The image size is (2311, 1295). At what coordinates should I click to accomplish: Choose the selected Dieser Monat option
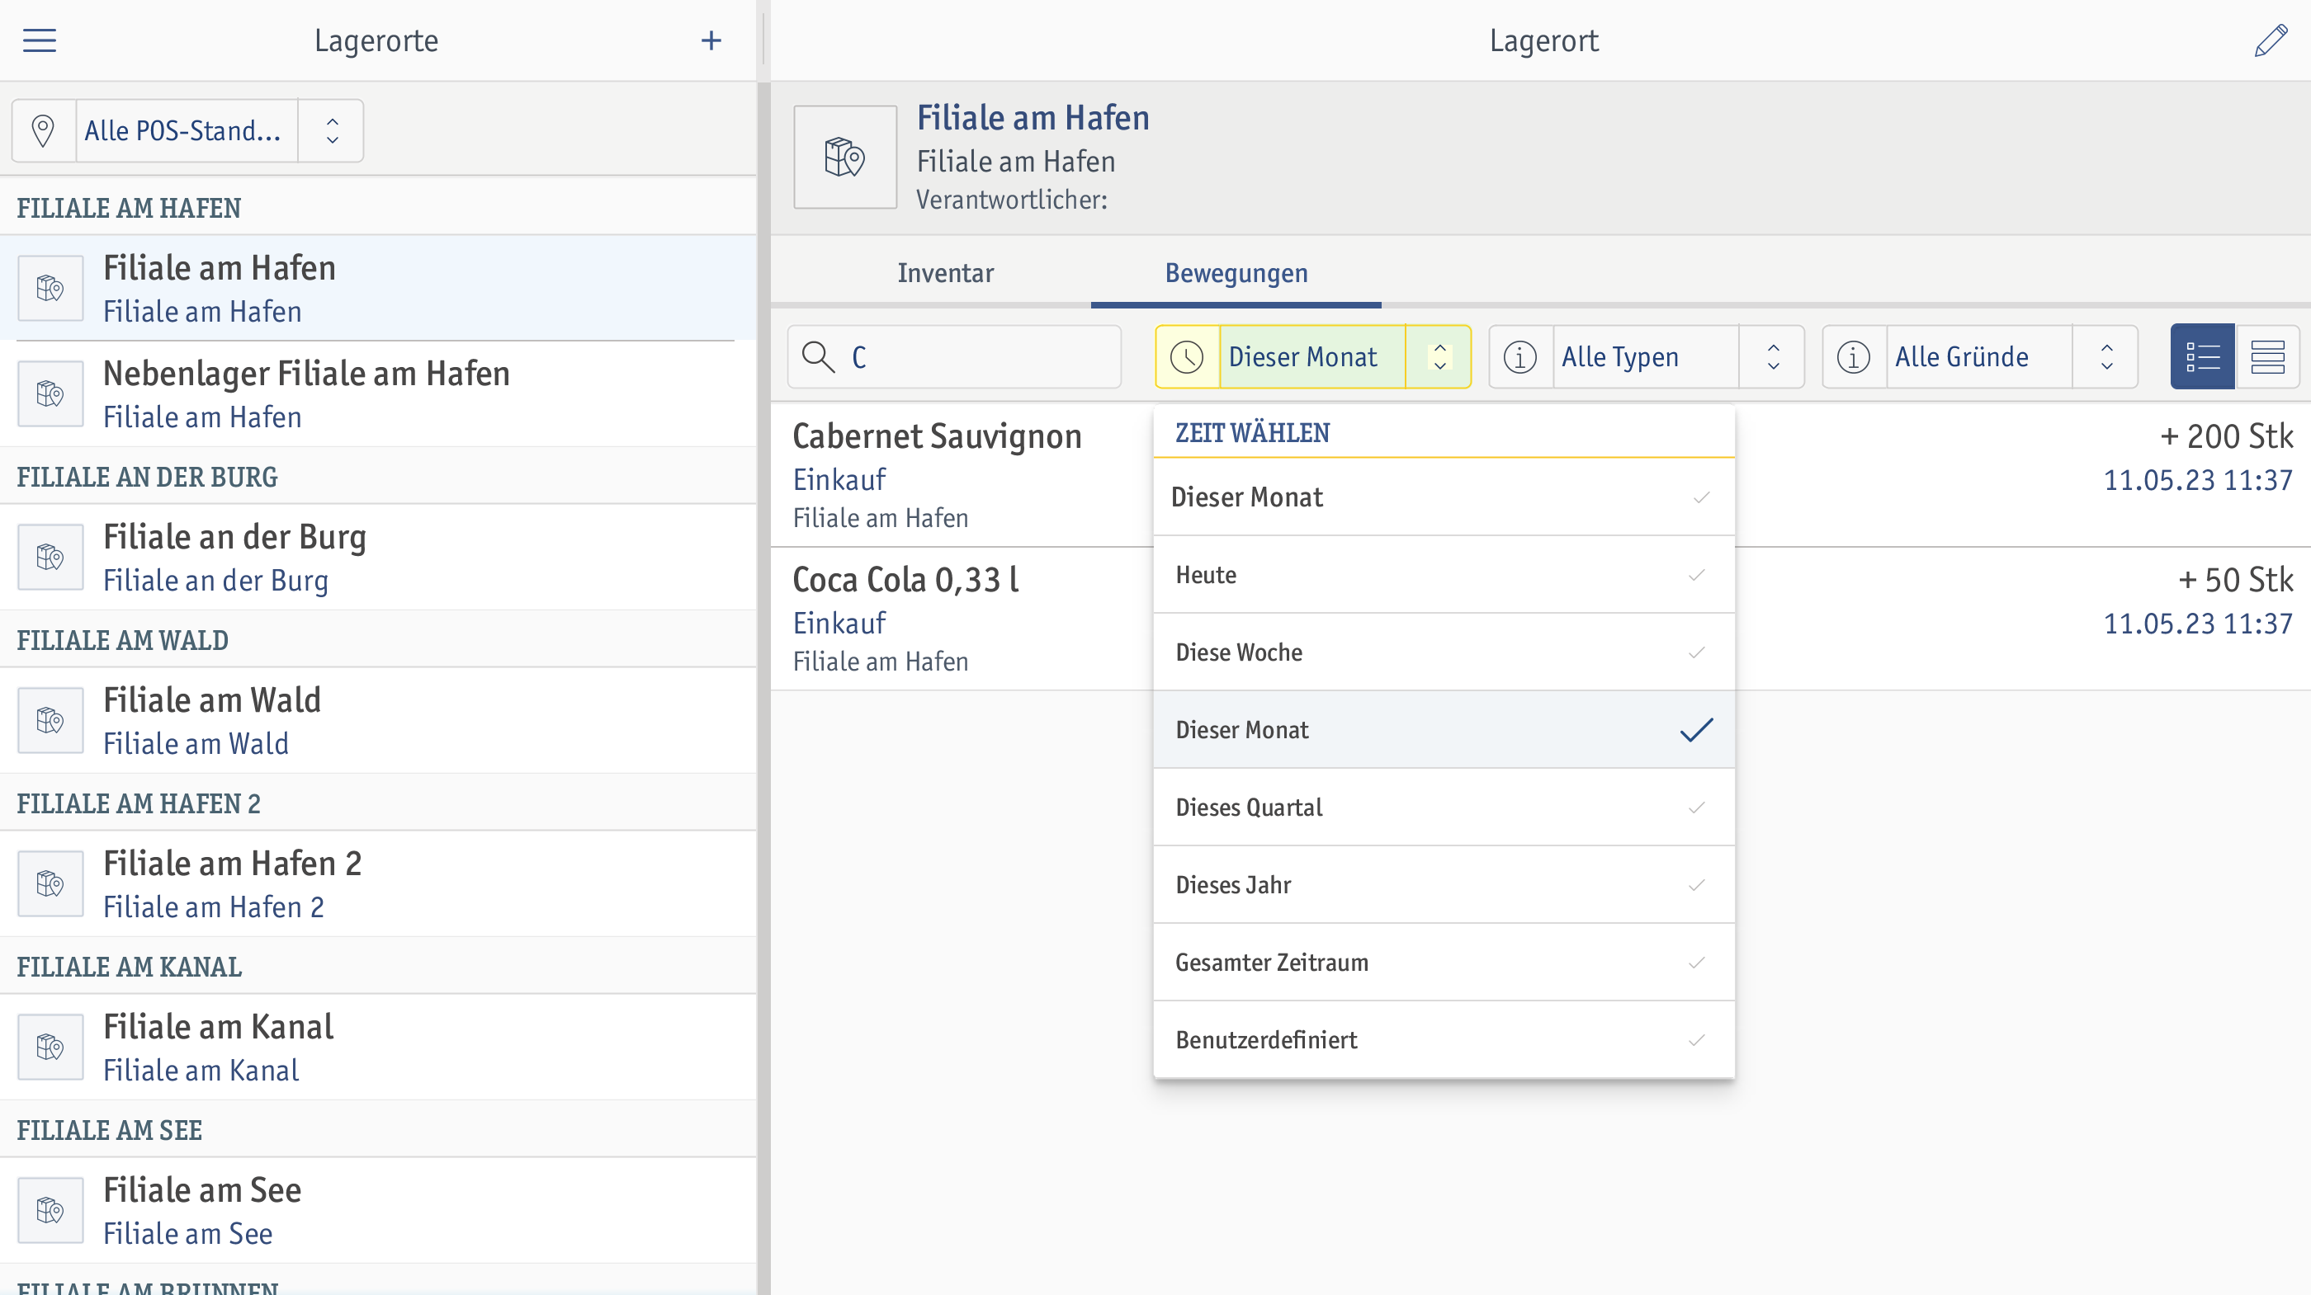(x=1444, y=730)
